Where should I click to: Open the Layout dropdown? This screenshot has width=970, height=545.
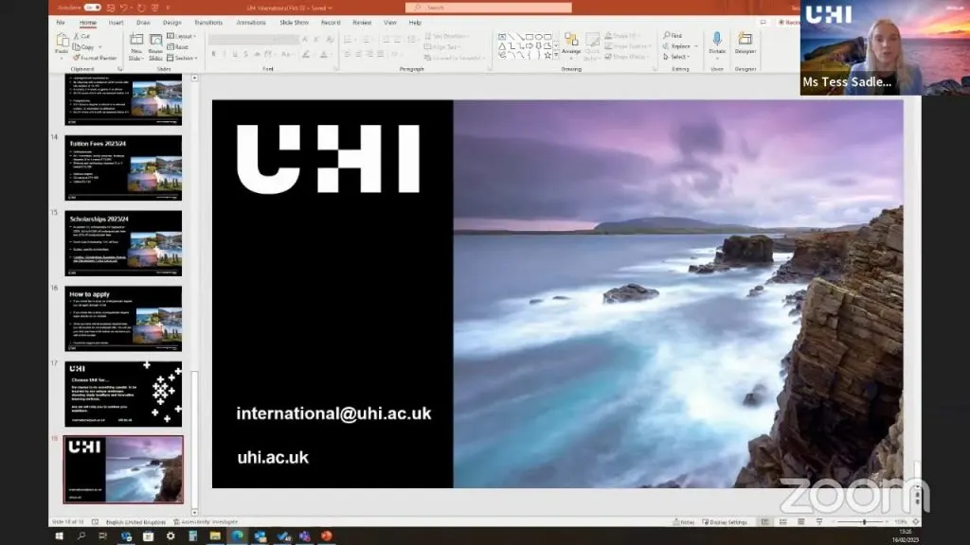[x=181, y=37]
